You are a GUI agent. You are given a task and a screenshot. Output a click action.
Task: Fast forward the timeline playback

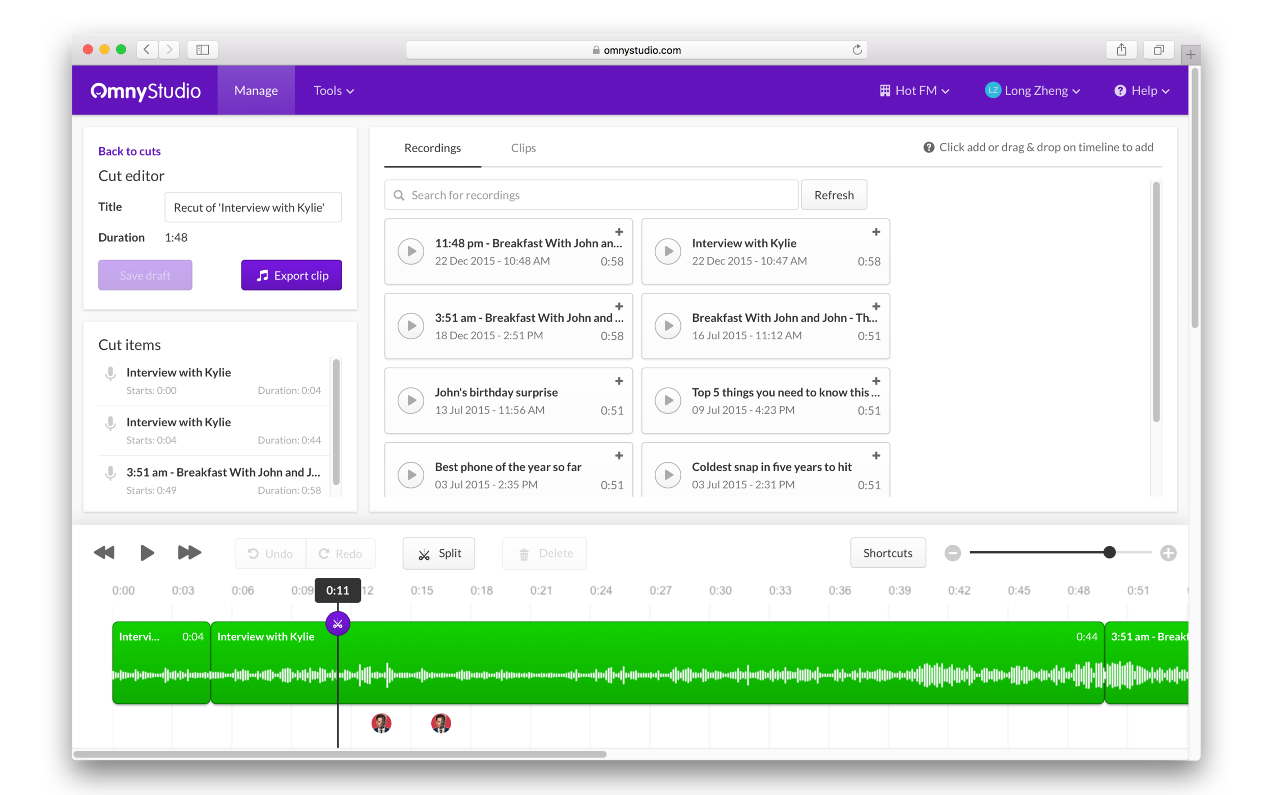pos(189,552)
